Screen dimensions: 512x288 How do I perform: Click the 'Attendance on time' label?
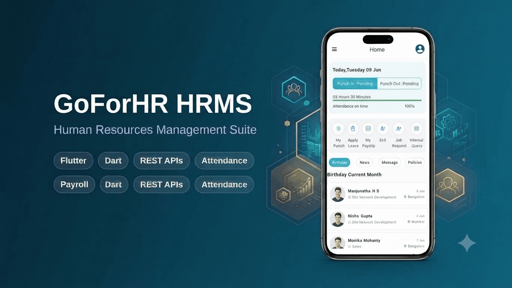(x=350, y=106)
